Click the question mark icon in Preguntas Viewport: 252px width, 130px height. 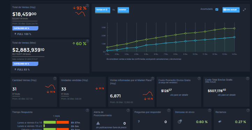point(139,122)
